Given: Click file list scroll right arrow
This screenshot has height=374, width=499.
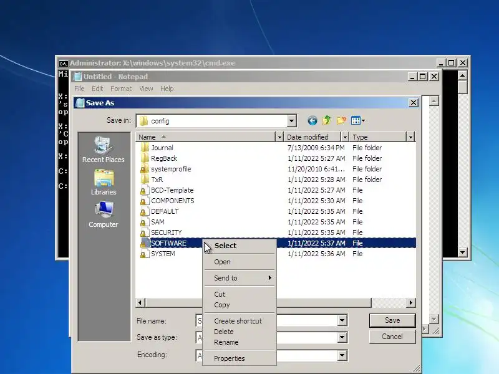Looking at the screenshot, I should point(411,303).
